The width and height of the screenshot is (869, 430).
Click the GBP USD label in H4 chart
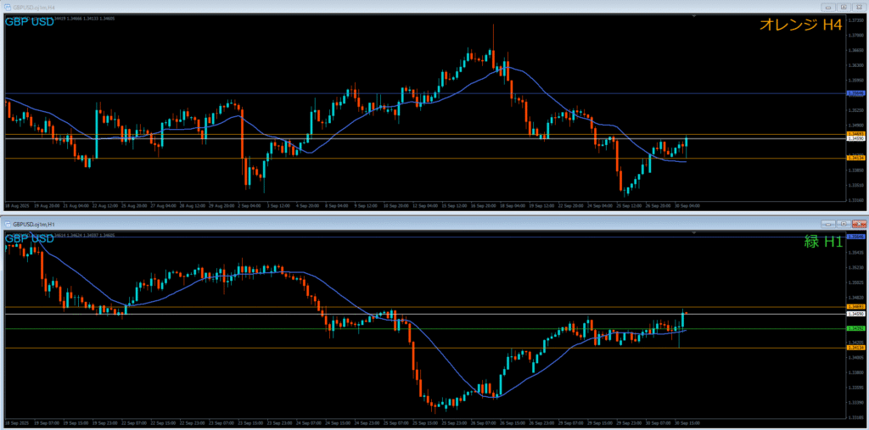pyautogui.click(x=30, y=21)
